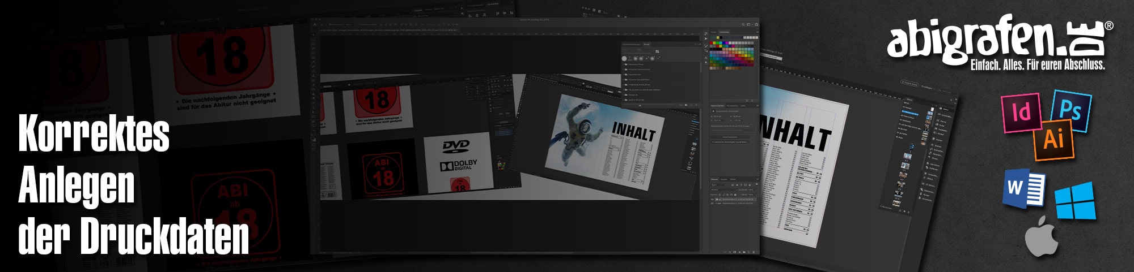The image size is (1134, 272).
Task: Hide the top layer via its eye icon
Action: (x=712, y=199)
